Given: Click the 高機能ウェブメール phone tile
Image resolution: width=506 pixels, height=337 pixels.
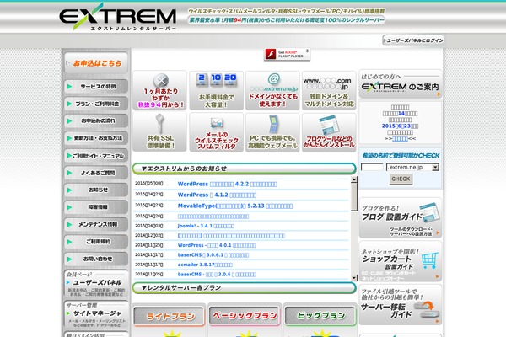Looking at the screenshot, I should (272, 132).
